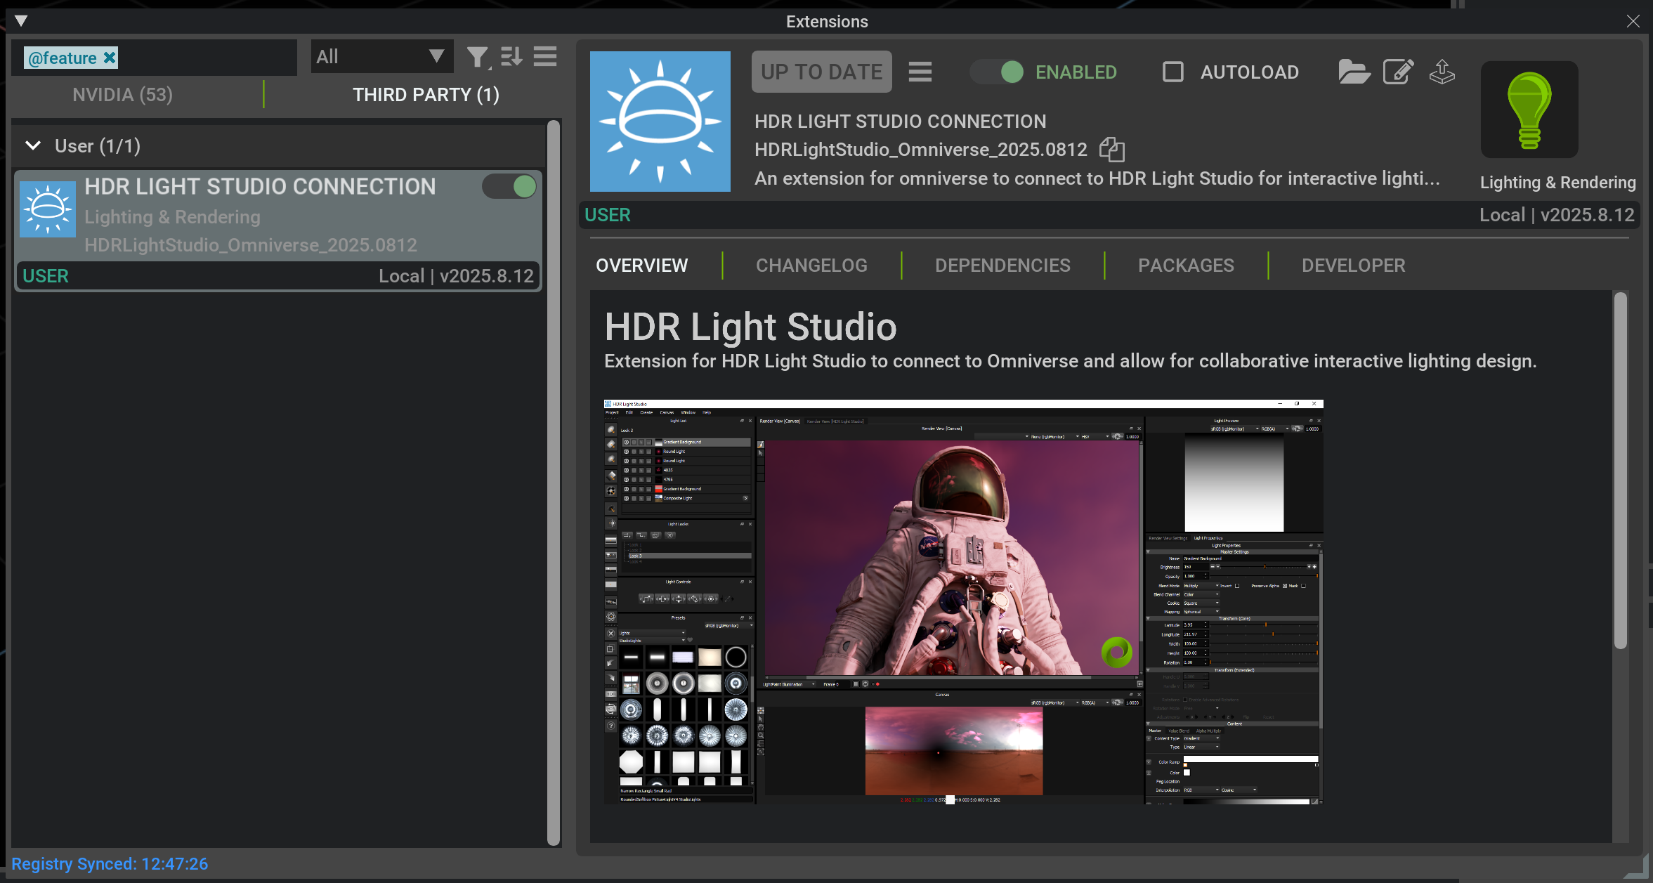Export or publish the extension

tap(1443, 72)
